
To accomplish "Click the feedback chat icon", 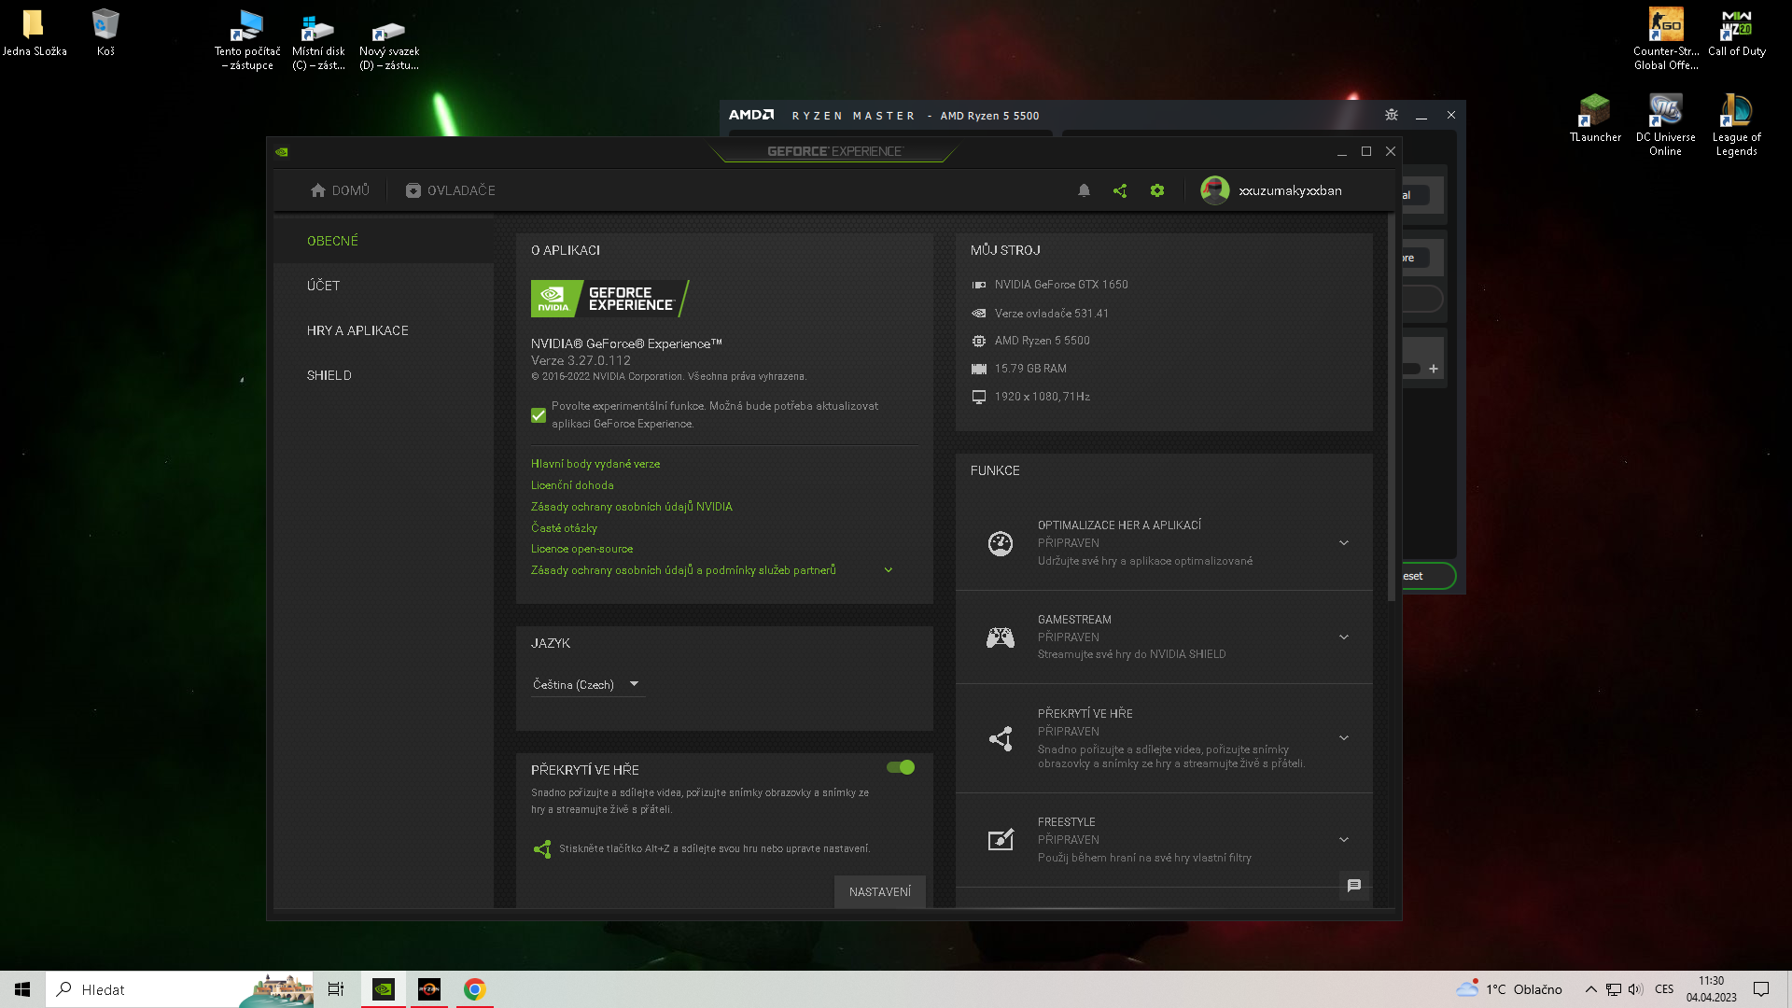I will point(1354,886).
